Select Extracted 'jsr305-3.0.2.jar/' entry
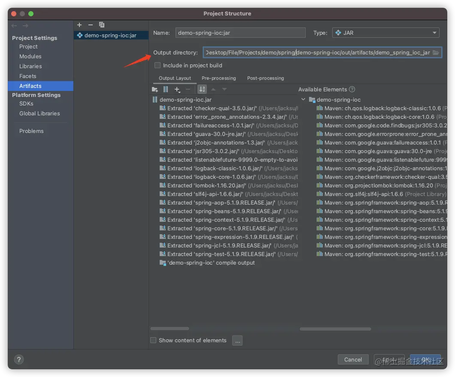 click(x=229, y=151)
